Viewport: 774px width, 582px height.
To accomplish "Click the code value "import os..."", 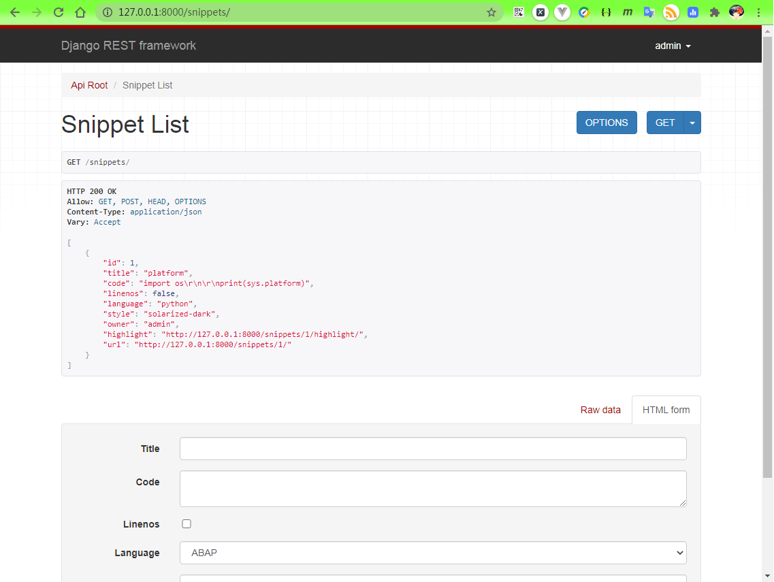I will tap(225, 283).
